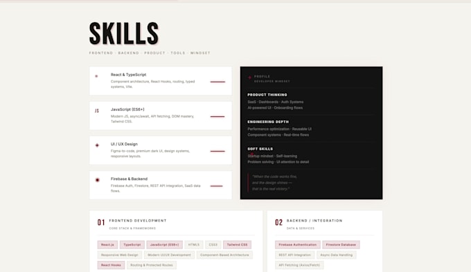Click the React.js tag

tap(107, 245)
